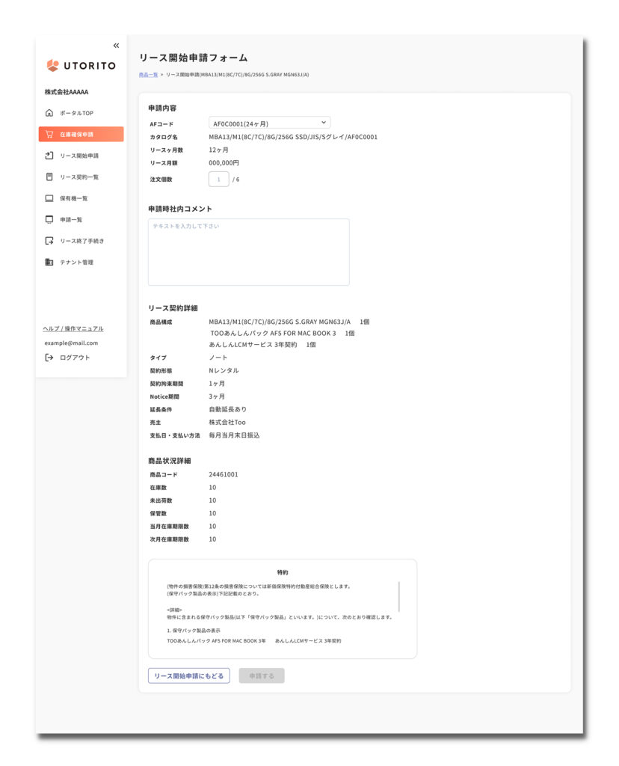Open テナント管理 menu item
The width and height of the screenshot is (619, 766).
[76, 263]
